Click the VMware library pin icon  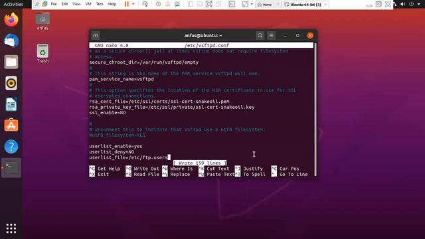point(37,4)
